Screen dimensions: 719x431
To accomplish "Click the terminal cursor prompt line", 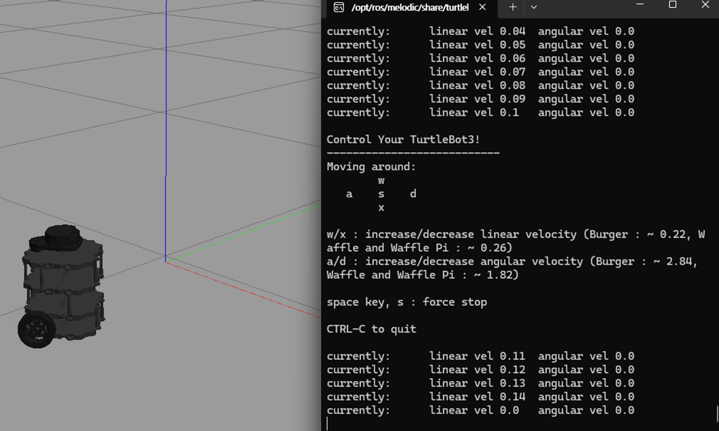I will tap(327, 424).
